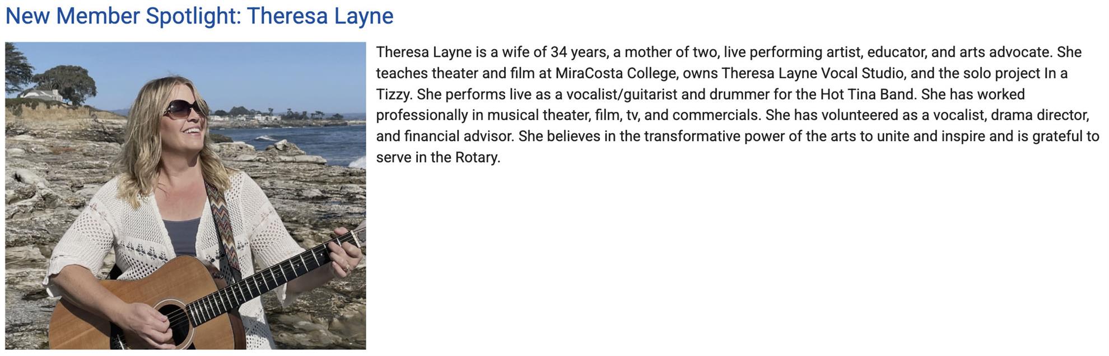Open the New Member Spotlight: Theresa Layne heading link
Screen dimensions: 1109x356
199,16
